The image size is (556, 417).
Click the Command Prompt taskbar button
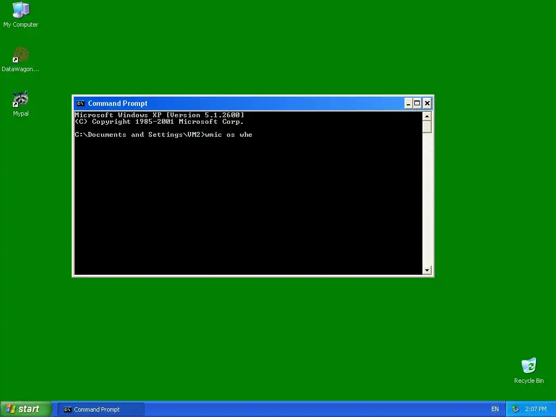click(101, 409)
